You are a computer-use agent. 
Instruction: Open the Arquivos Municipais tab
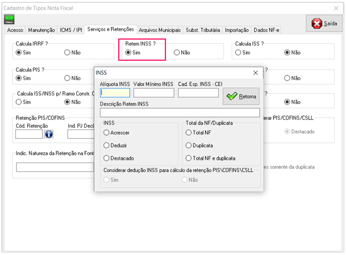click(159, 30)
